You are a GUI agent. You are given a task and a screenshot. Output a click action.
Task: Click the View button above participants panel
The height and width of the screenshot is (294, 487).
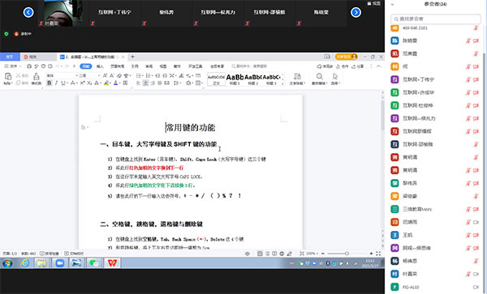(373, 3)
